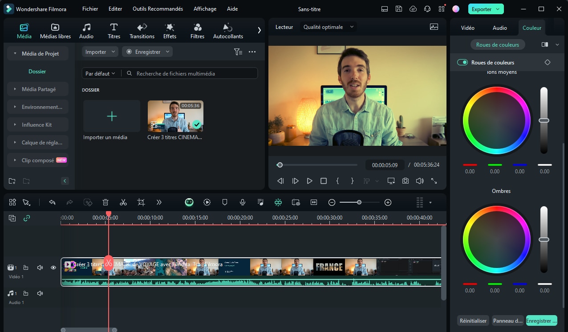Open the support headset icon
Image resolution: width=568 pixels, height=332 pixels.
tap(427, 9)
